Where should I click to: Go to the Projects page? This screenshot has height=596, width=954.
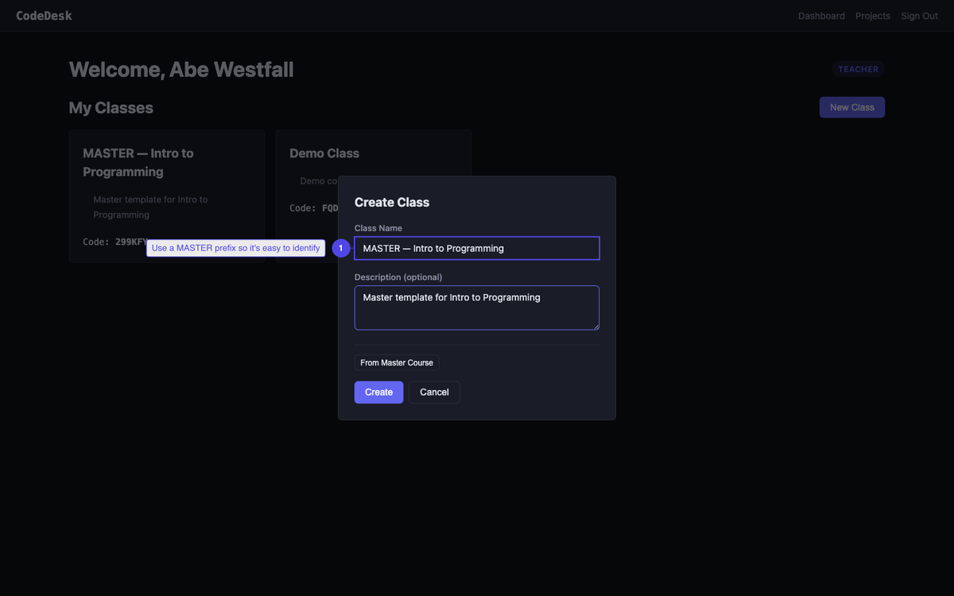click(x=872, y=16)
